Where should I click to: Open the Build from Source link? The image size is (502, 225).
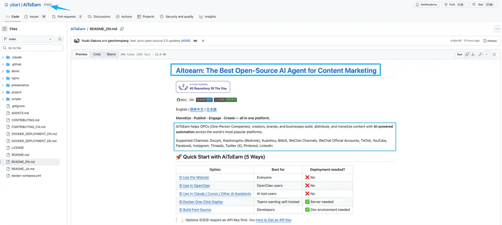coord(195,210)
